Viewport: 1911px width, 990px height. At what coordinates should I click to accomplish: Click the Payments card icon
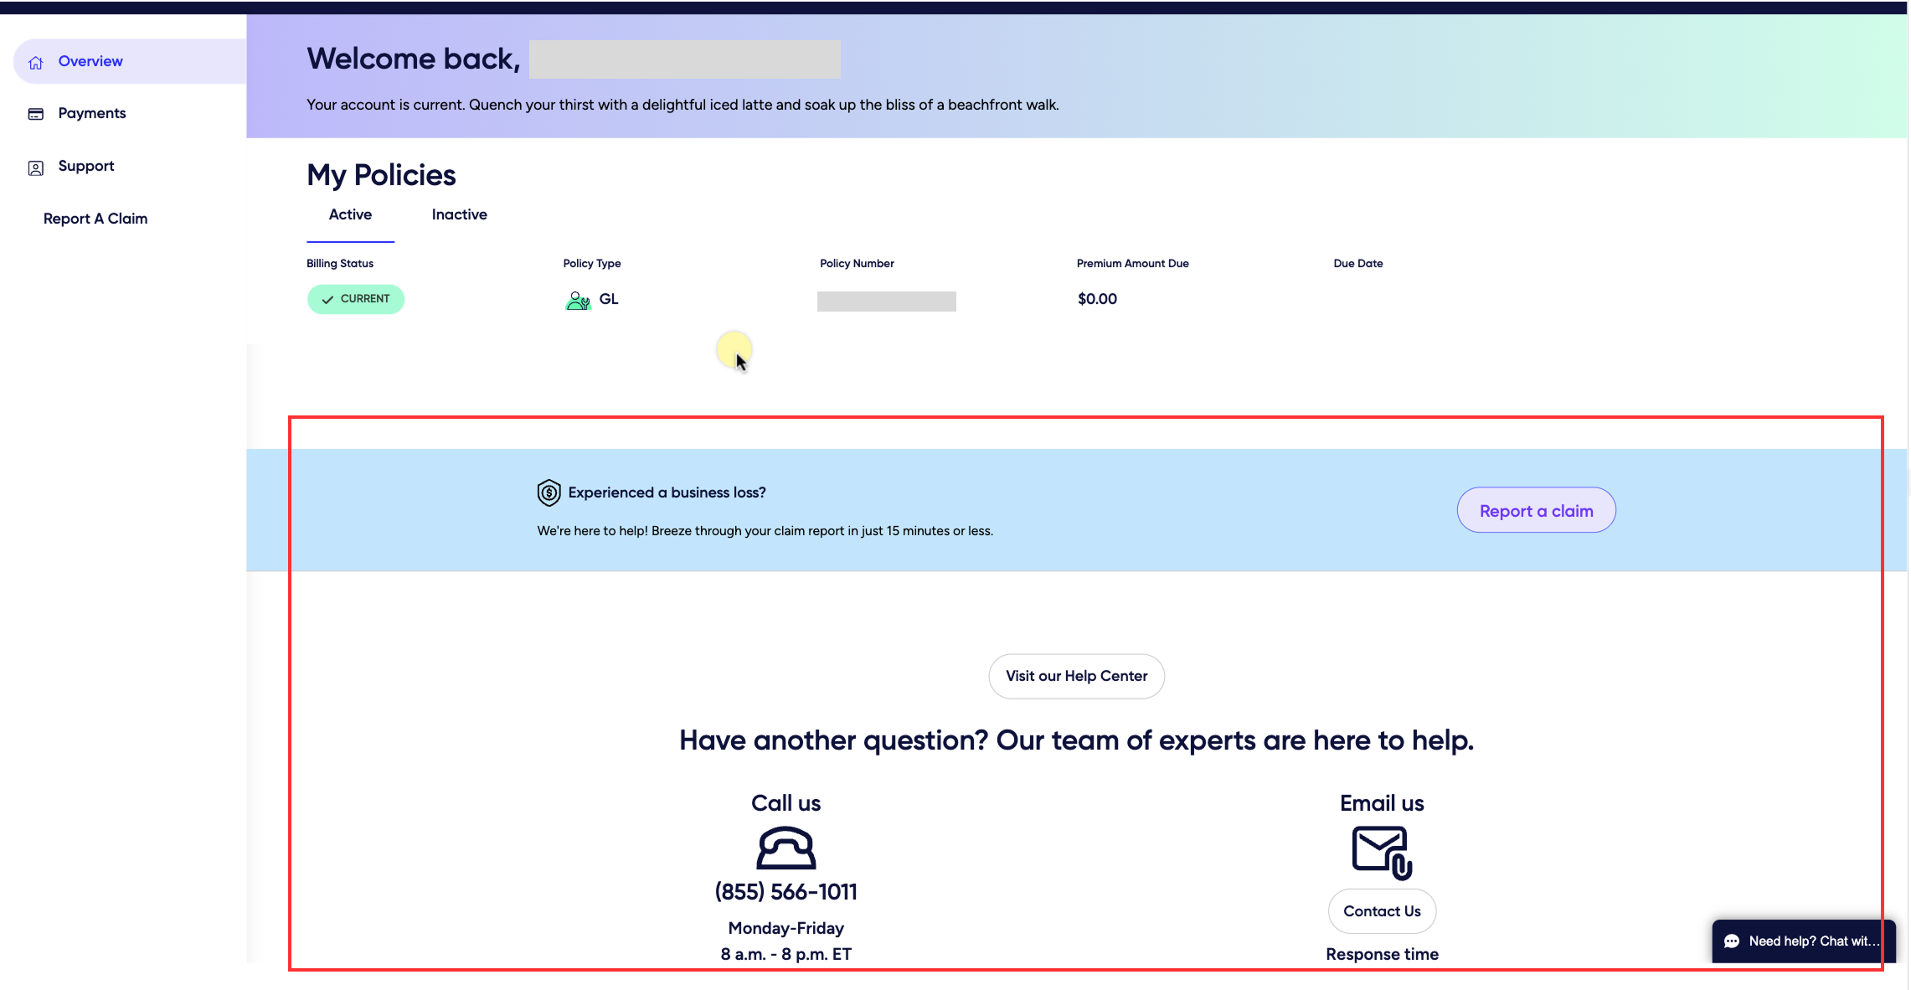click(x=36, y=114)
